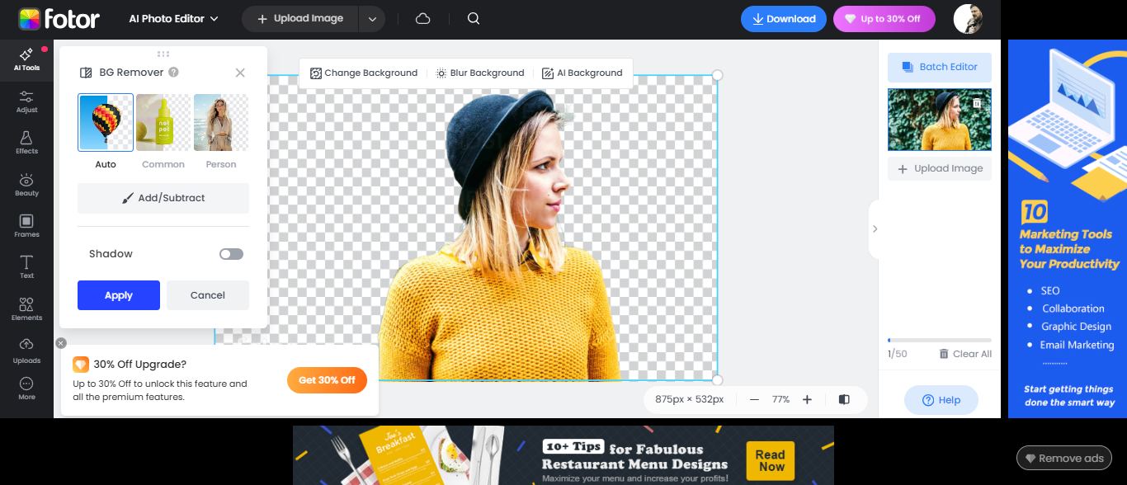Click the Cancel button

click(x=208, y=295)
